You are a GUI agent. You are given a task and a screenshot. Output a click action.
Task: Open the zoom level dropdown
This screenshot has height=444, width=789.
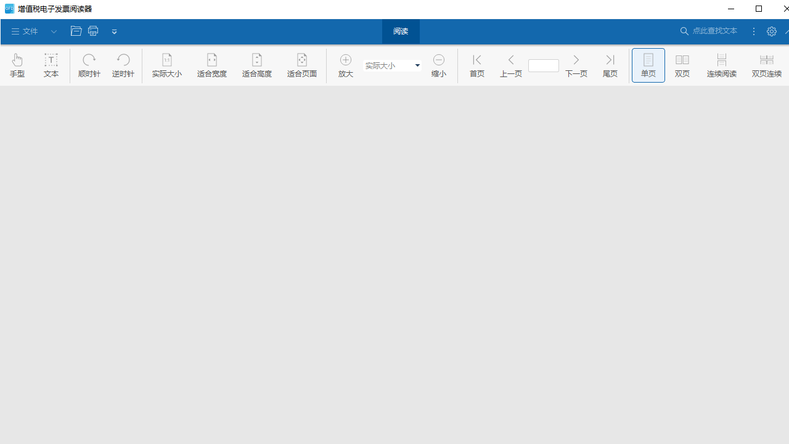[x=417, y=65]
